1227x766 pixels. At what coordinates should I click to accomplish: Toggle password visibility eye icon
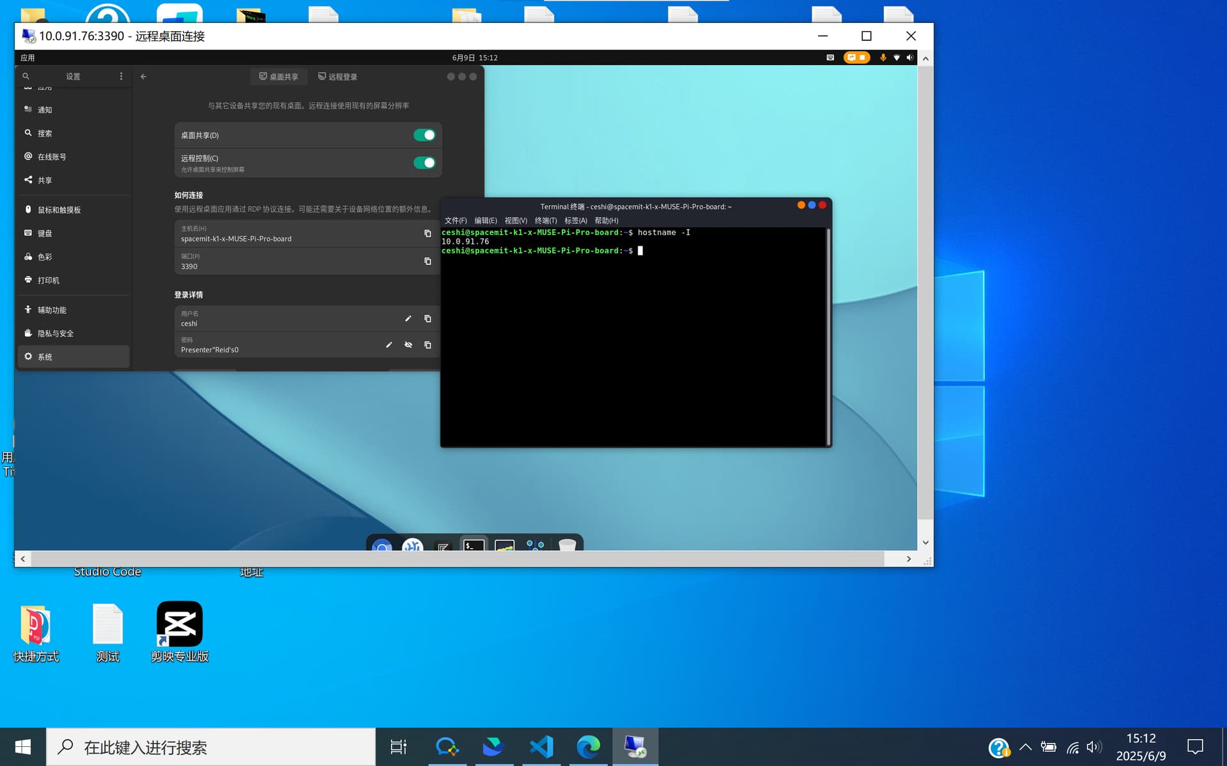pyautogui.click(x=408, y=345)
